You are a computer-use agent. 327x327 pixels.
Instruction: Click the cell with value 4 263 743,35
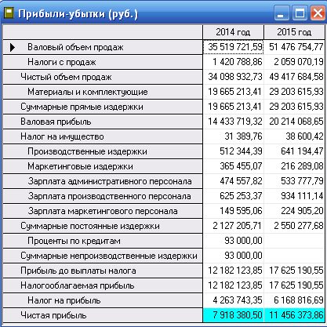click(233, 300)
